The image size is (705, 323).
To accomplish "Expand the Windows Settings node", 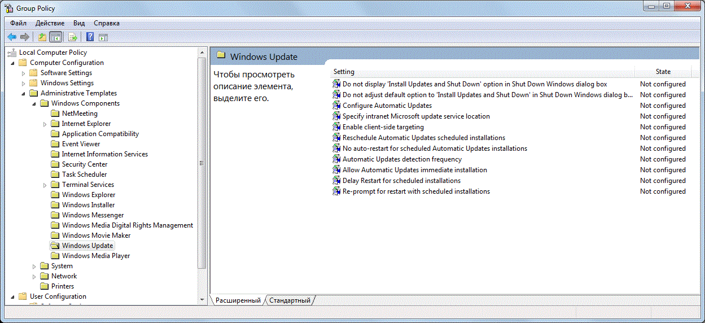I will coord(23,83).
